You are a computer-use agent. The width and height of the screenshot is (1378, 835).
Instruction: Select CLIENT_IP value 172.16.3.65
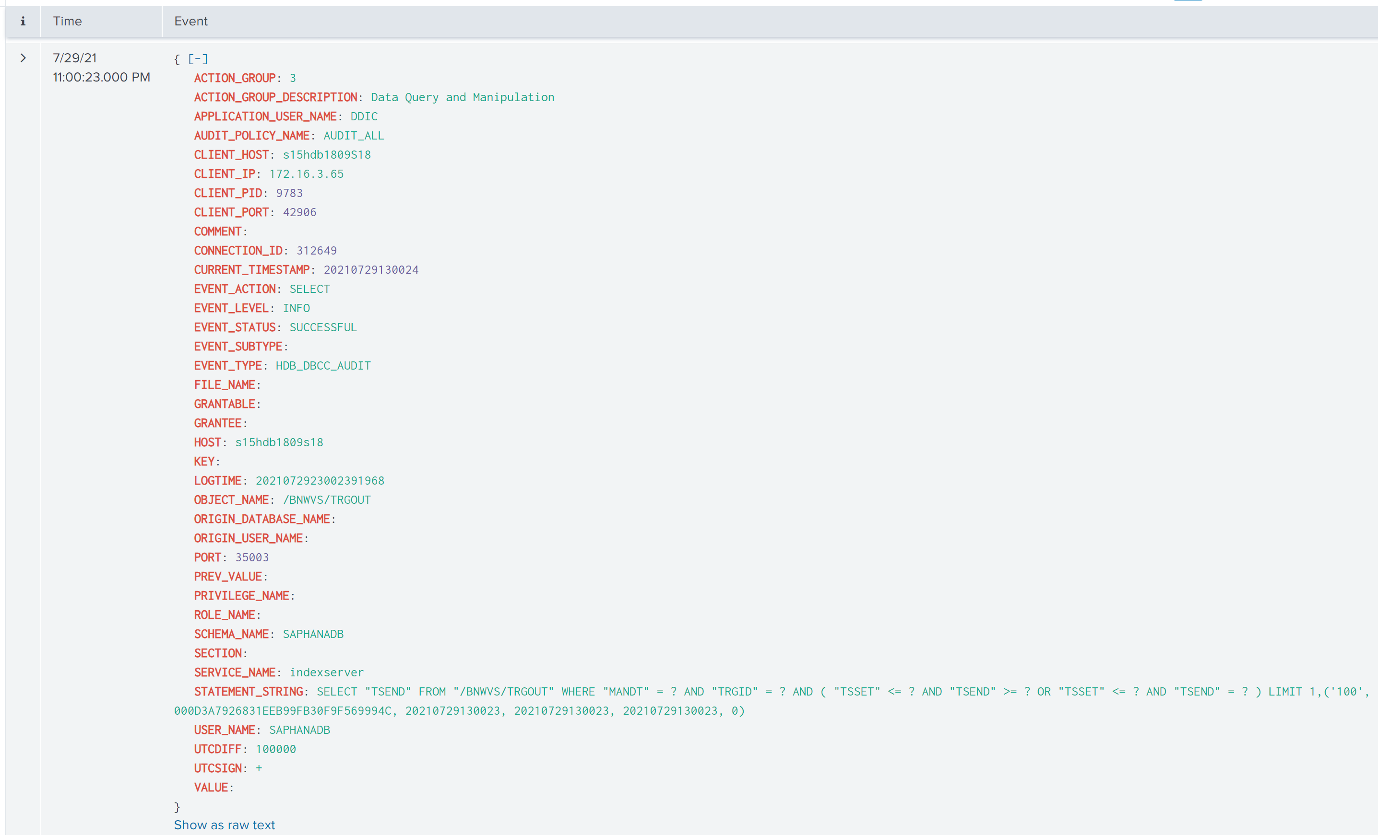[x=307, y=174]
